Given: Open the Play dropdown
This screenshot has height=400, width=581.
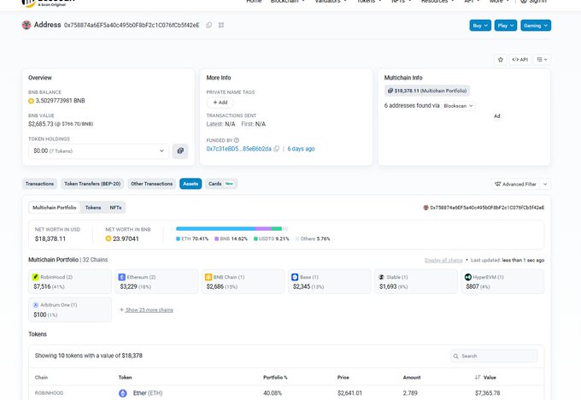Looking at the screenshot, I should click(x=506, y=26).
